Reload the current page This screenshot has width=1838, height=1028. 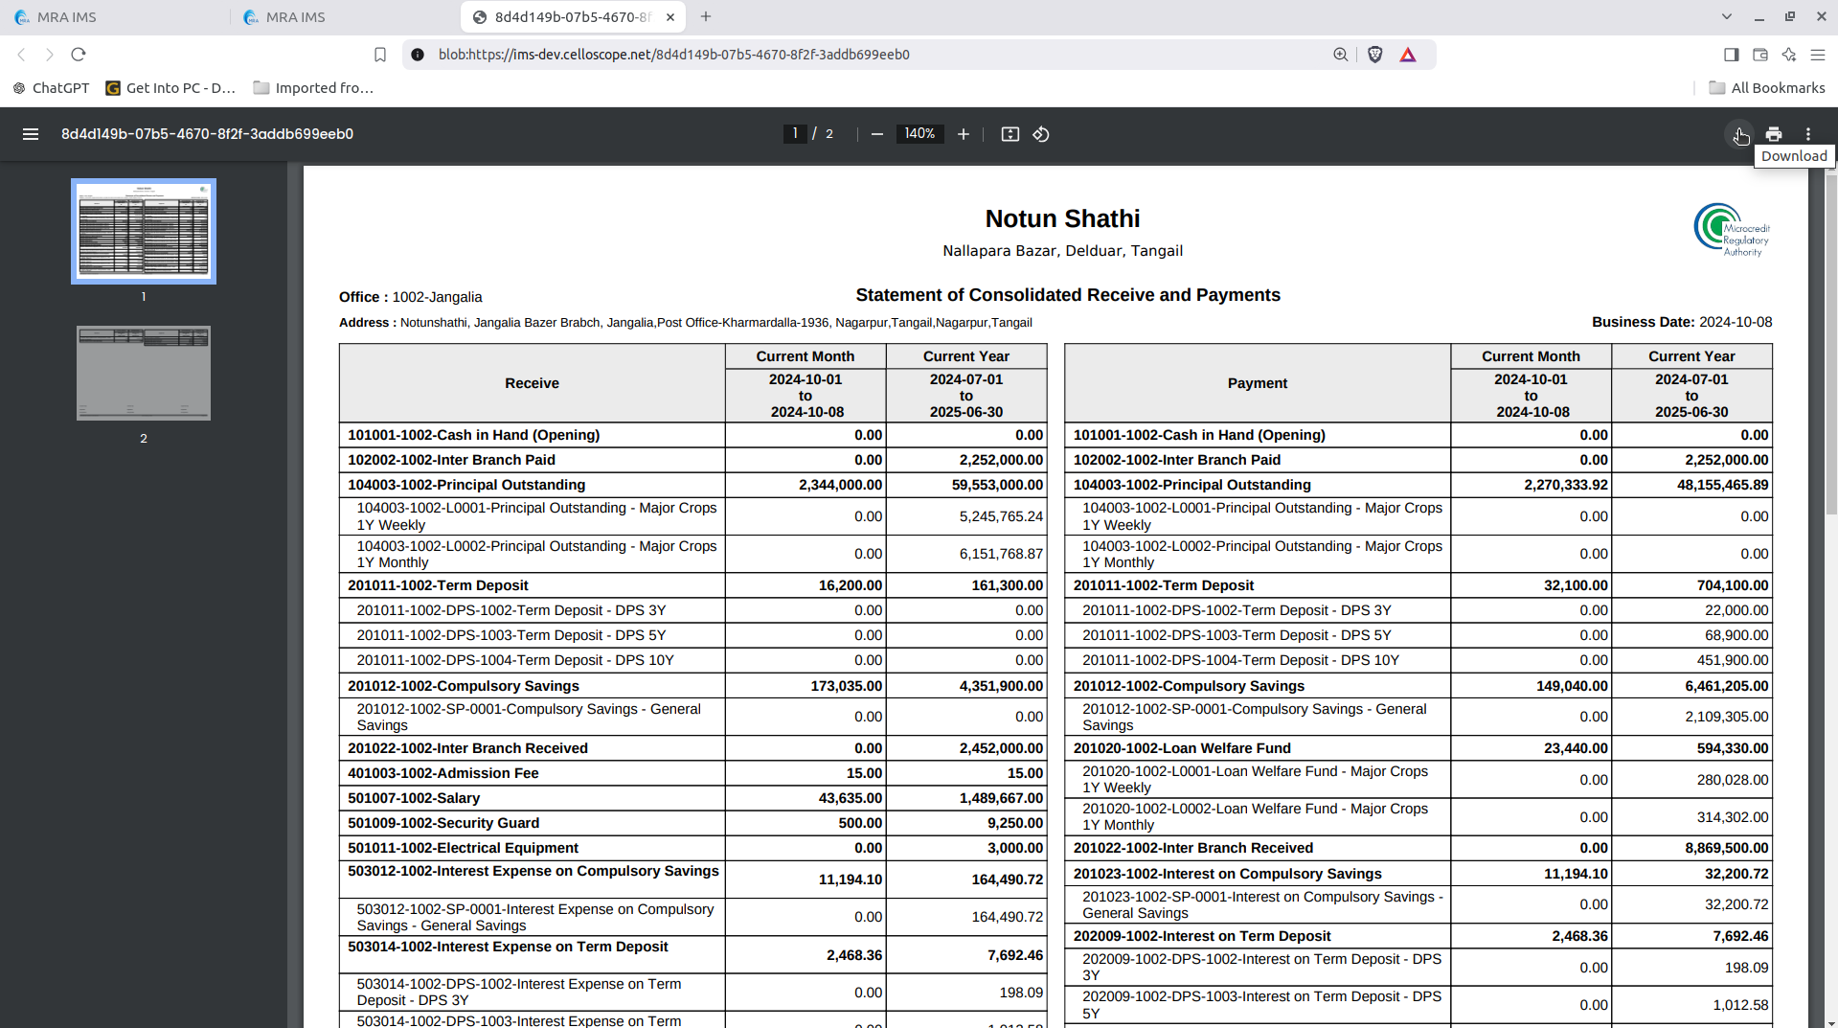[x=79, y=55]
